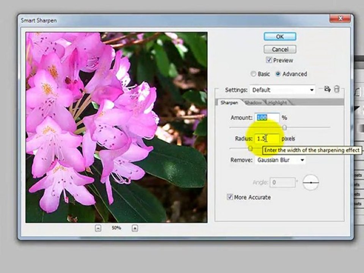Click the Amount slider handle
The width and height of the screenshot is (364, 273).
pos(284,127)
